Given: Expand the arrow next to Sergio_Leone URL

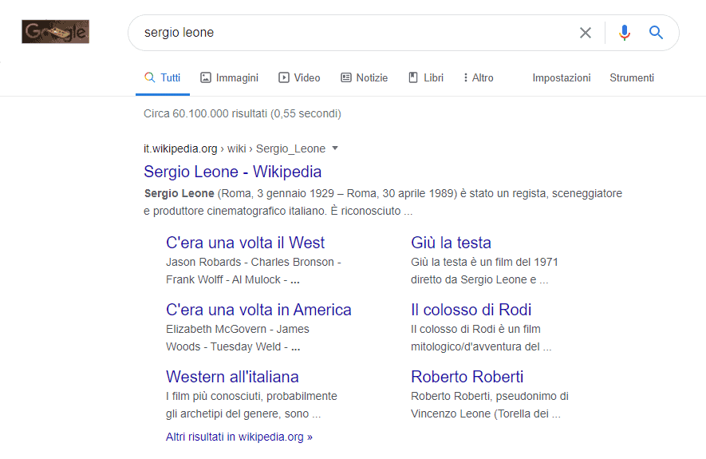Looking at the screenshot, I should click(x=334, y=148).
